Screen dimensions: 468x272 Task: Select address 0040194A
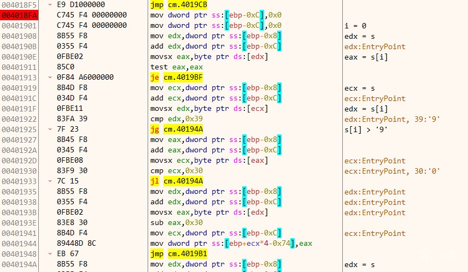point(19,264)
